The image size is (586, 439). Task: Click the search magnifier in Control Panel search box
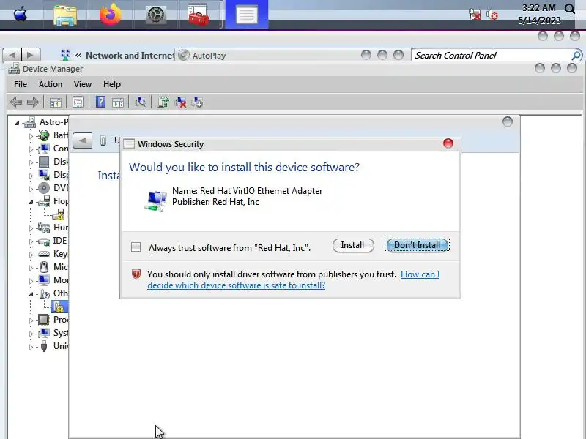tap(576, 56)
